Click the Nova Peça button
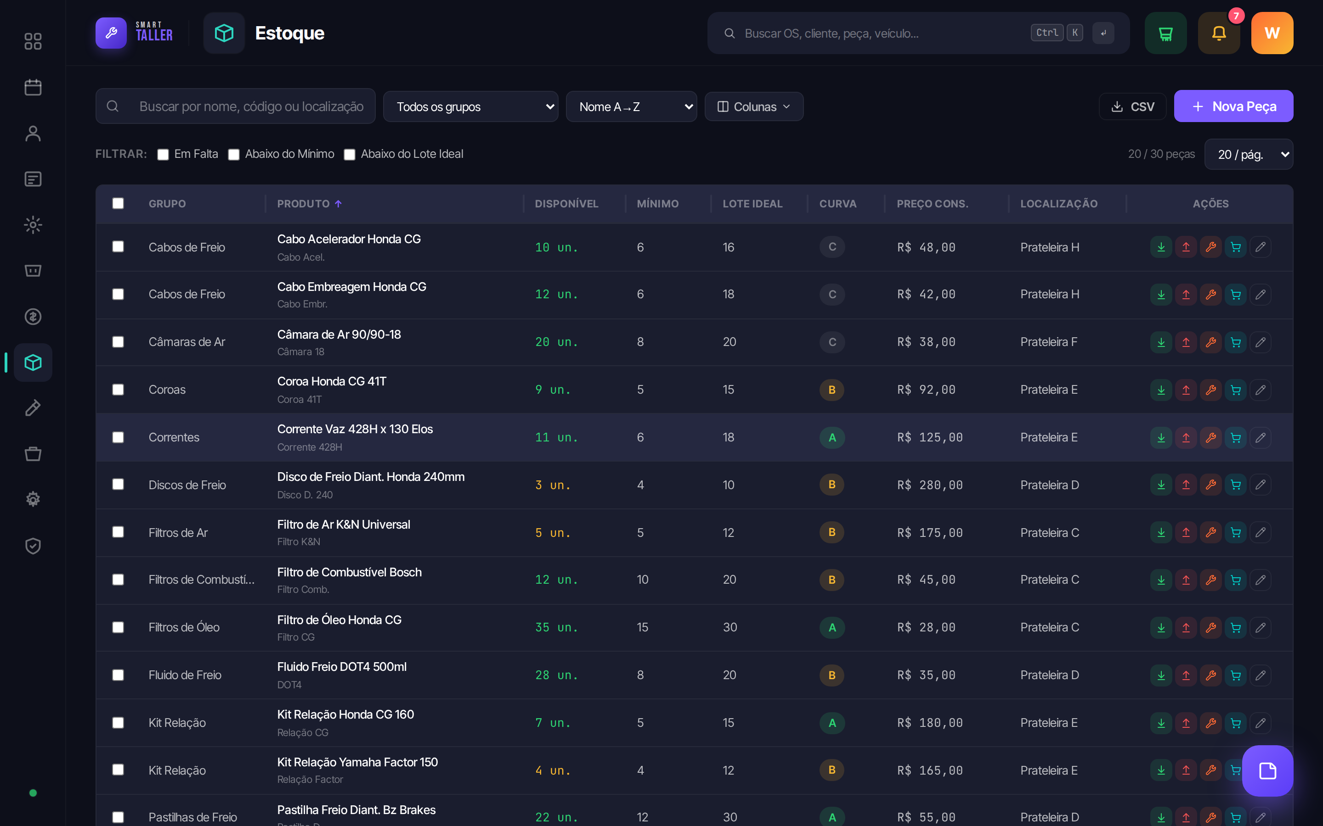Screen dimensions: 1323x826 coord(1233,106)
